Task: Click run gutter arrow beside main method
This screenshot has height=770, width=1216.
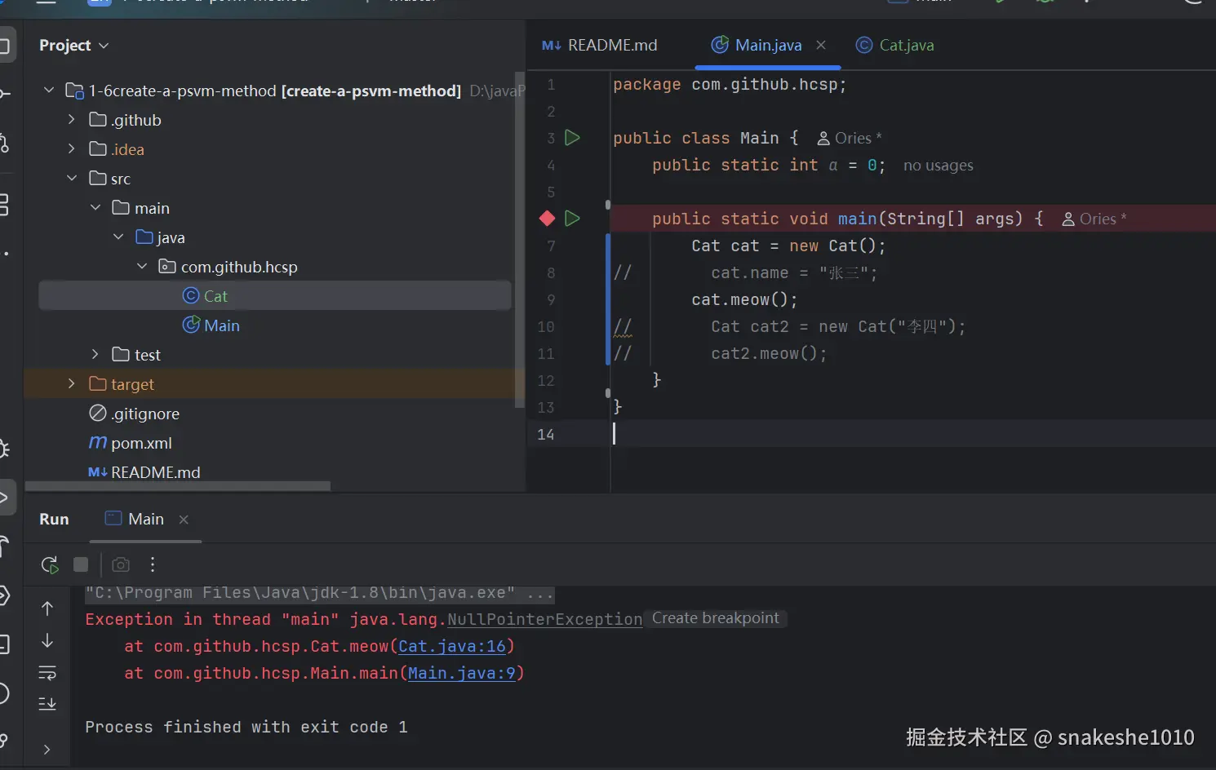Action: click(573, 219)
